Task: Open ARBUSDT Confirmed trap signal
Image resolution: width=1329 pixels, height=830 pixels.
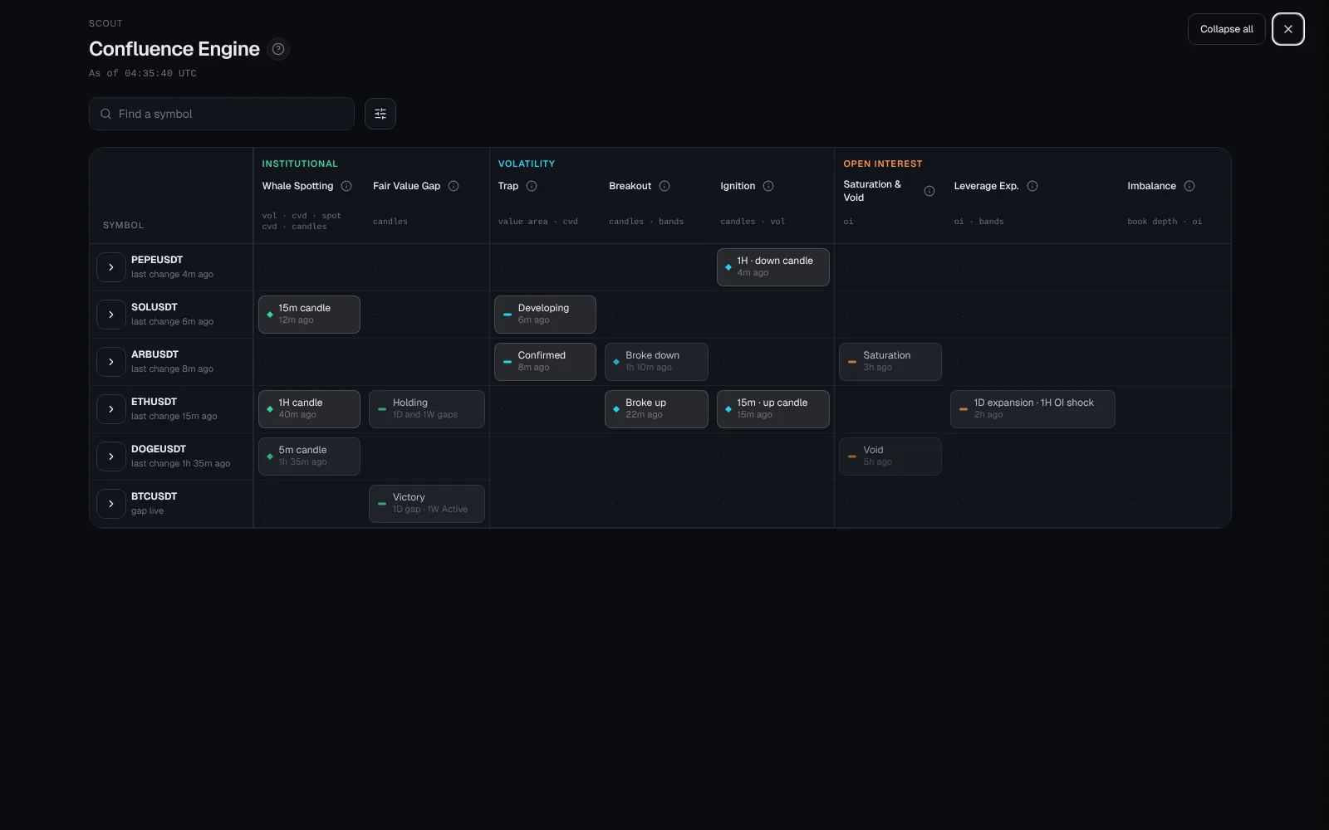Action: 545,362
